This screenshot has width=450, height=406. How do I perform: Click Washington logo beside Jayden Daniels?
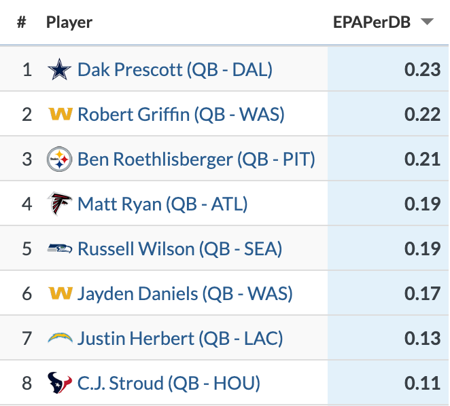(x=60, y=293)
